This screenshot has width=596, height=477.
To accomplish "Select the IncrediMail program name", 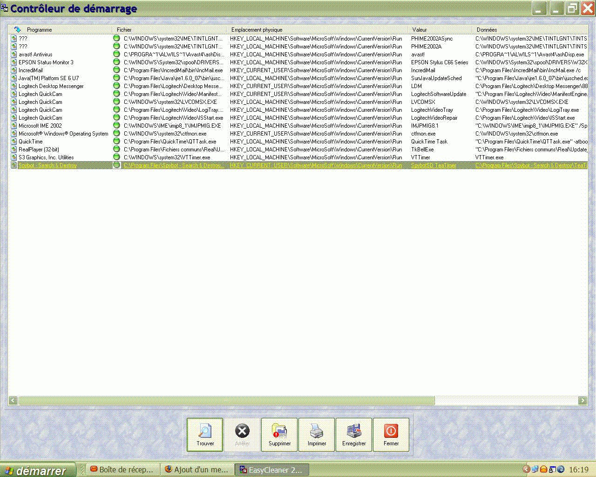I will [31, 70].
